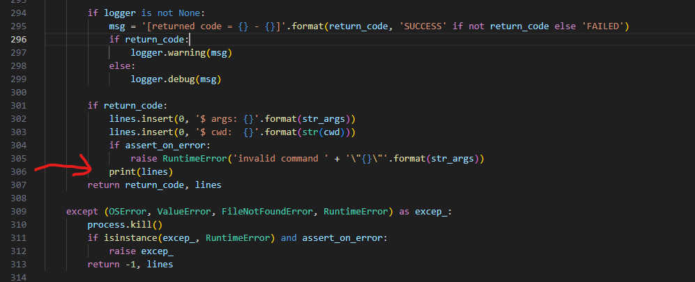
Task: Click line number 294 in the gutter
Action: click(19, 13)
